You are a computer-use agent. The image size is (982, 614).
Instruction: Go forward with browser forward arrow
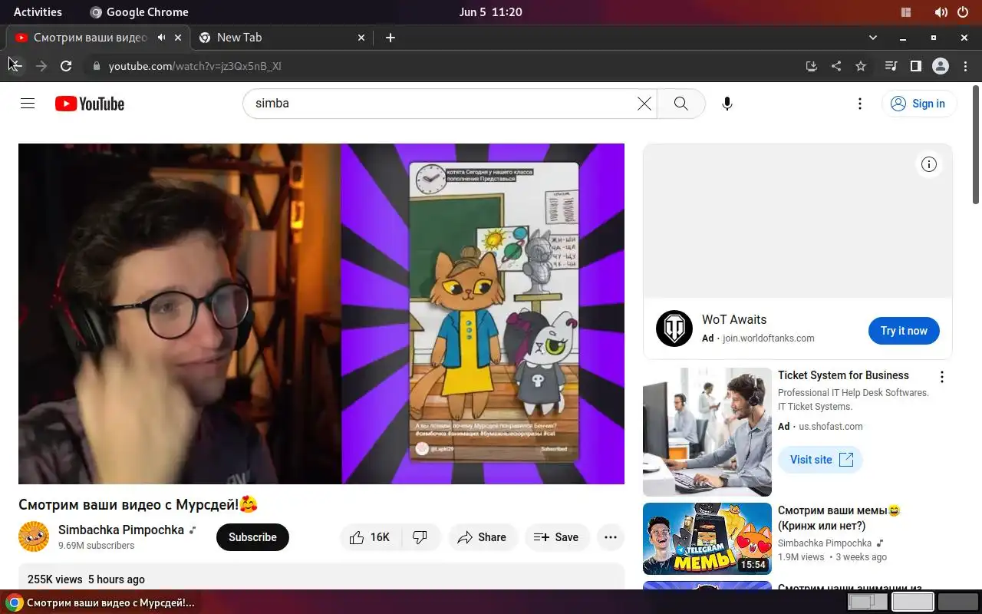(41, 66)
